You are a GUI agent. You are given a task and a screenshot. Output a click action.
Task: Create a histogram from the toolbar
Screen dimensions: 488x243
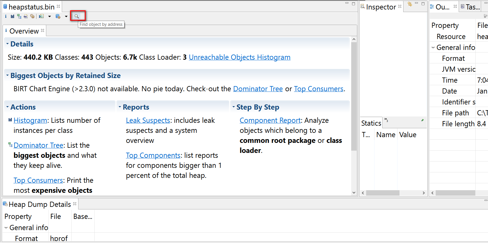[12, 16]
